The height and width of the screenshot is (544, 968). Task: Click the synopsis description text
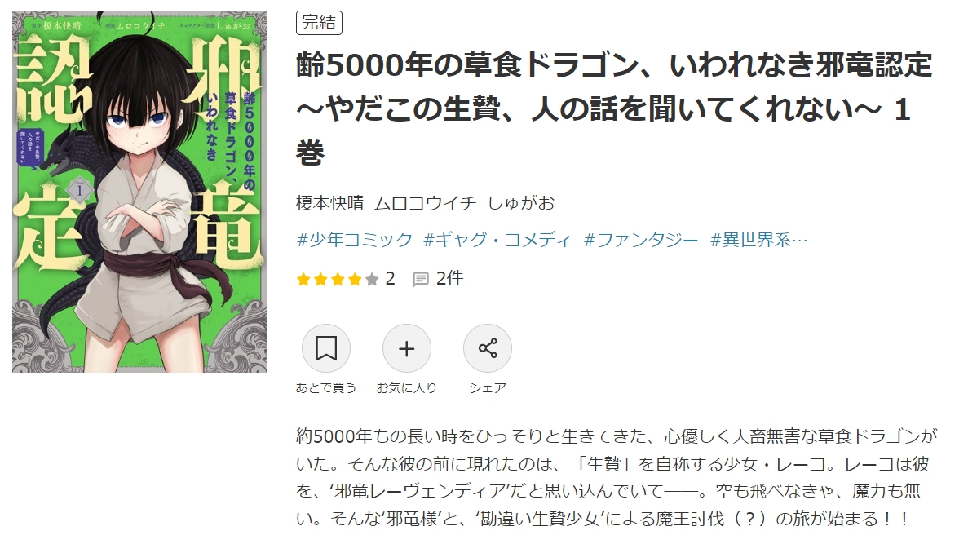(617, 477)
